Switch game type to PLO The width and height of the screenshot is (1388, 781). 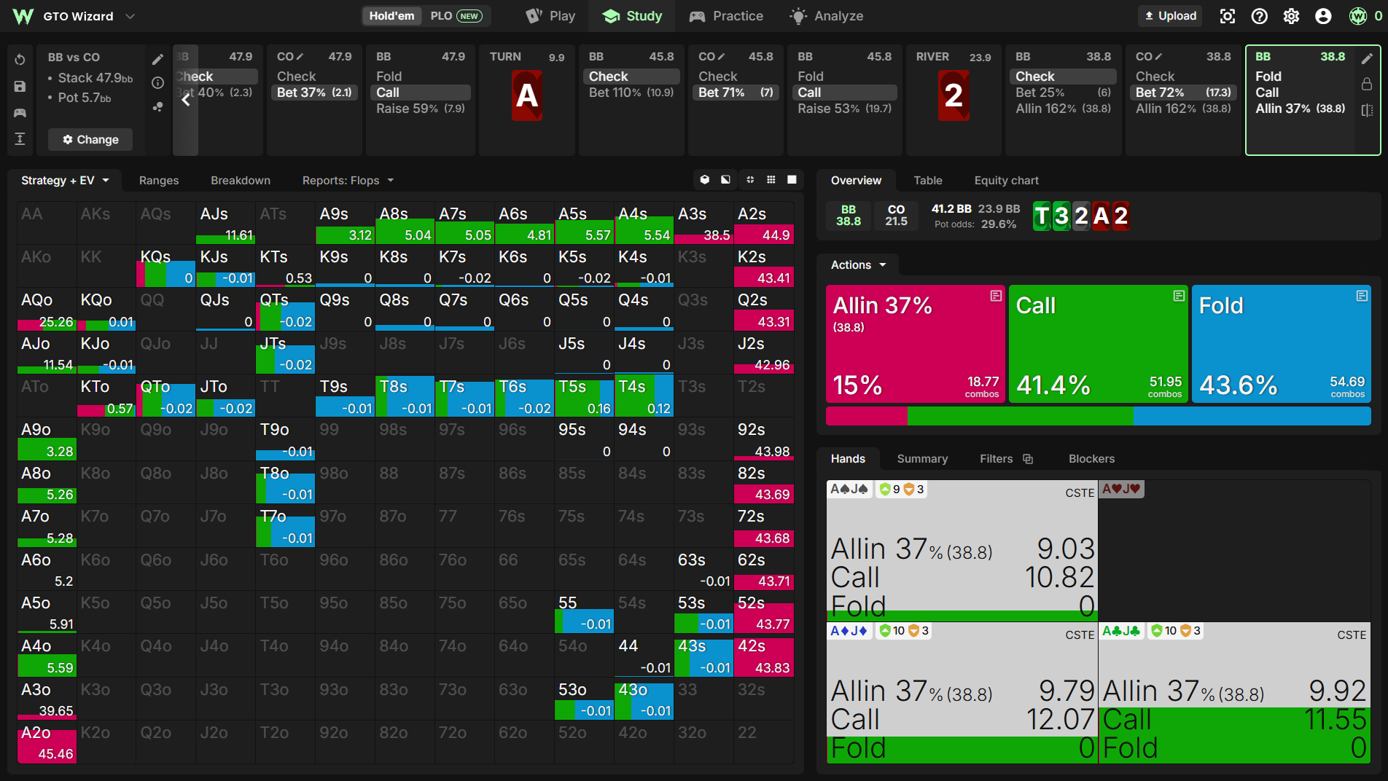456,16
